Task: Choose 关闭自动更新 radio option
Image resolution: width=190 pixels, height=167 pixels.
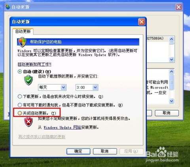Action: coord(20,113)
